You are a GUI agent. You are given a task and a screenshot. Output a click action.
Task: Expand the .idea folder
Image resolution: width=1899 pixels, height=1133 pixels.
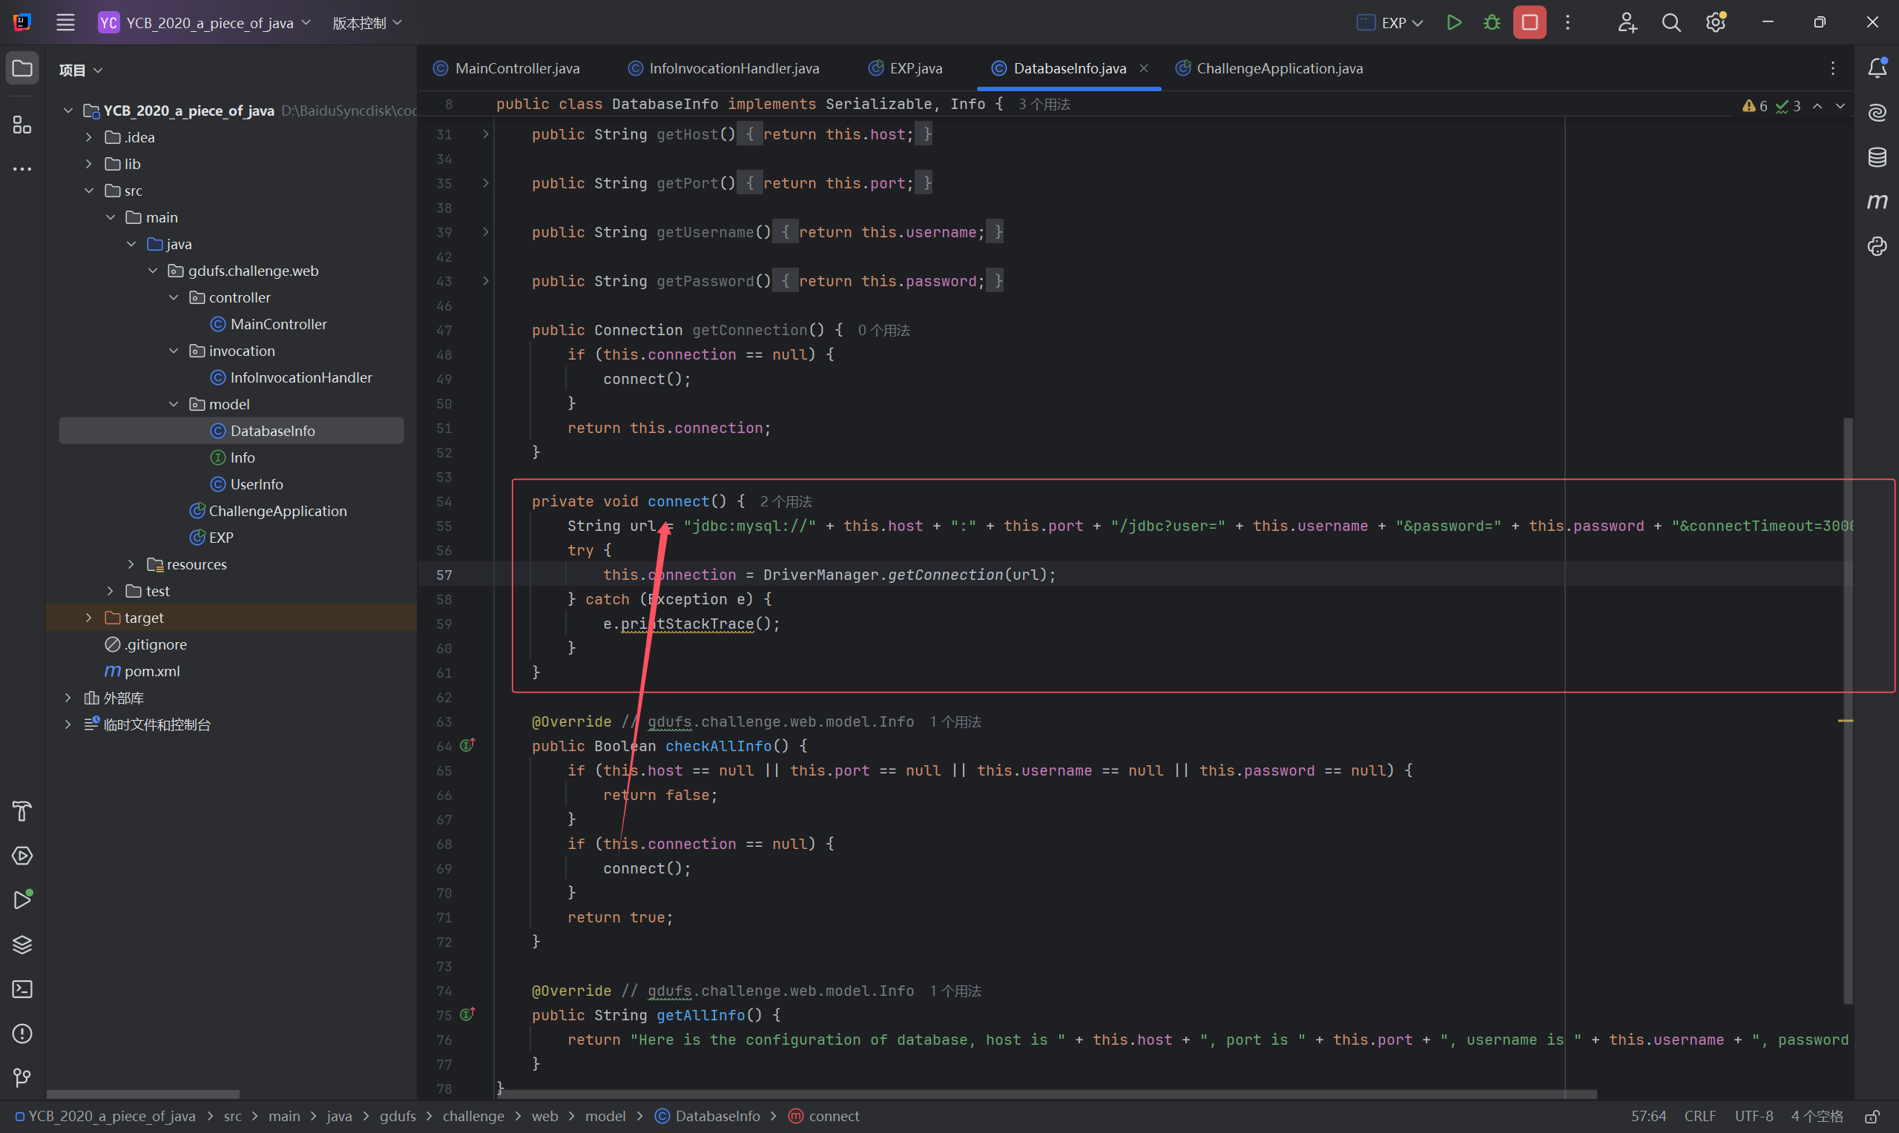[x=88, y=137]
